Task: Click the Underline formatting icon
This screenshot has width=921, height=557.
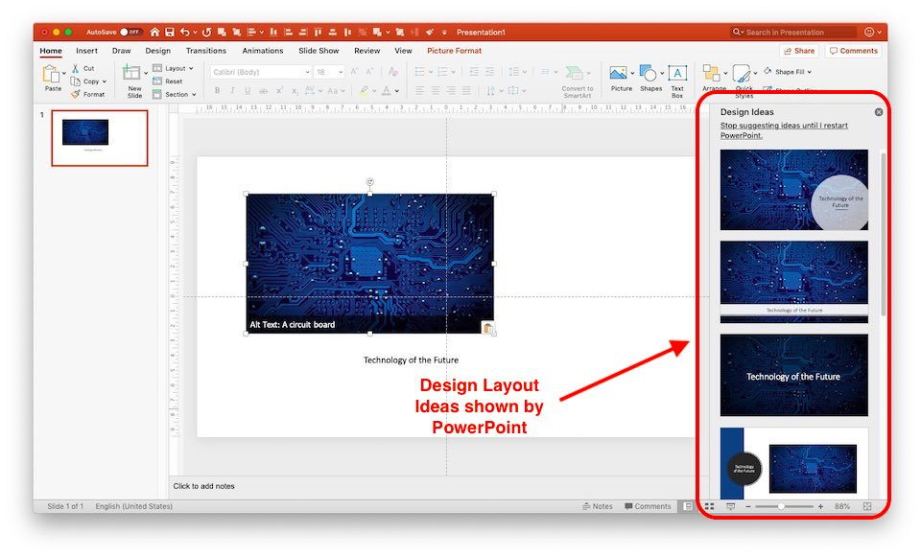Action: pos(248,90)
